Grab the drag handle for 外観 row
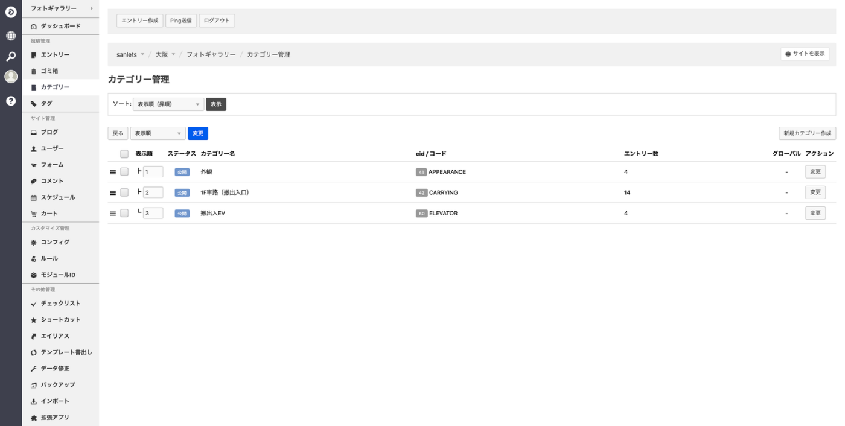 pos(112,172)
